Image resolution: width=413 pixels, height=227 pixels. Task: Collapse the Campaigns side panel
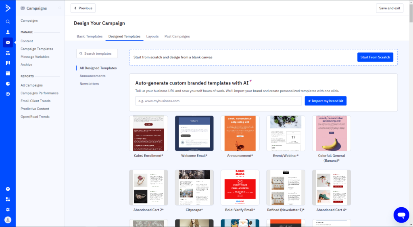60,8
